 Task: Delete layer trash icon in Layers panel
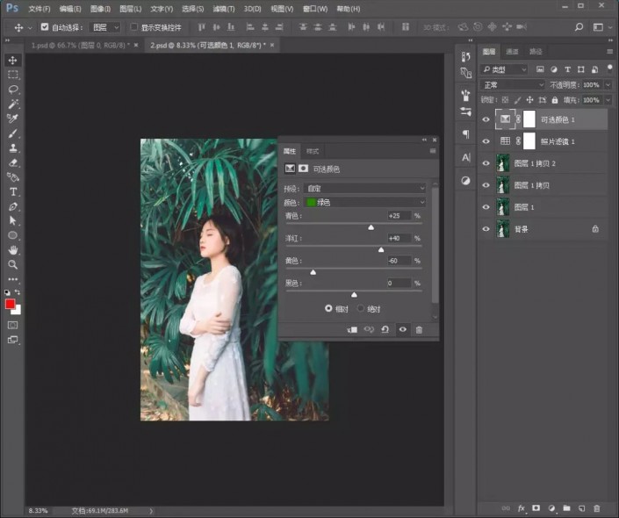596,508
